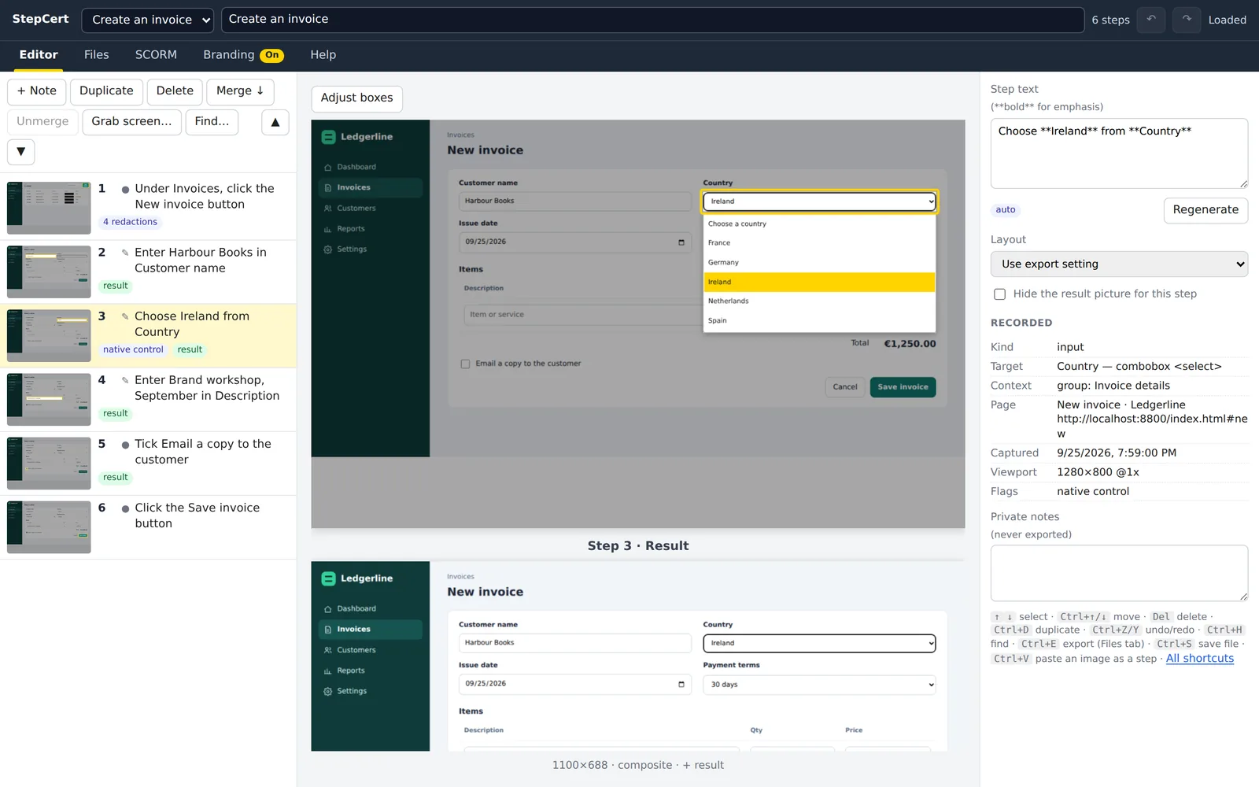The image size is (1259, 787).
Task: Select step 4 thumbnail in list
Action: 49,399
